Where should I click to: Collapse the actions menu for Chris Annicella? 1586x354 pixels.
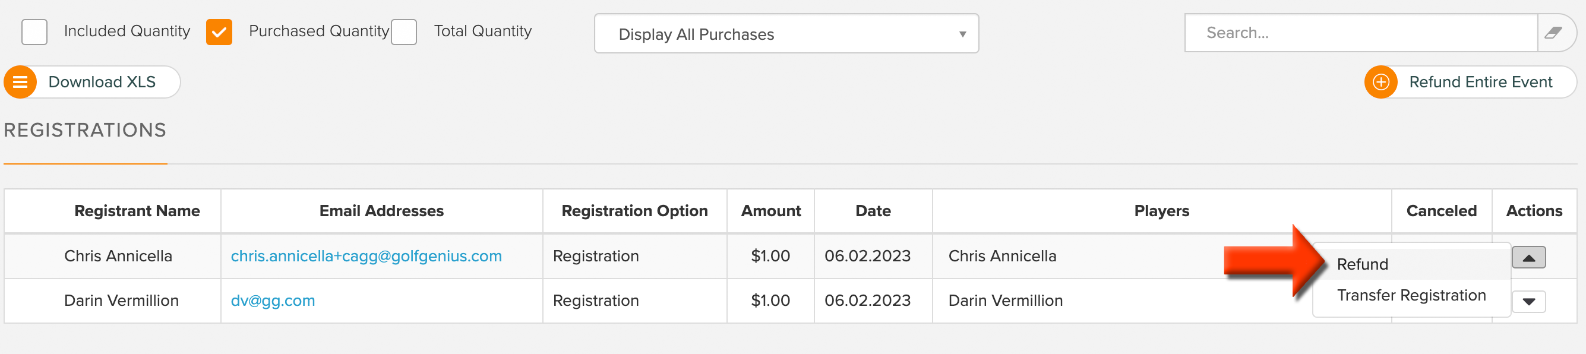1529,257
